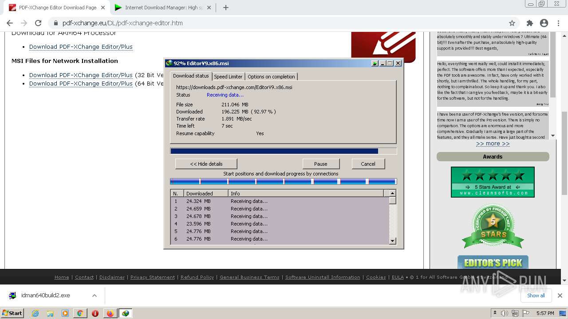Select connection row numbered 5 in list
This screenshot has width=568, height=319.
point(280,231)
